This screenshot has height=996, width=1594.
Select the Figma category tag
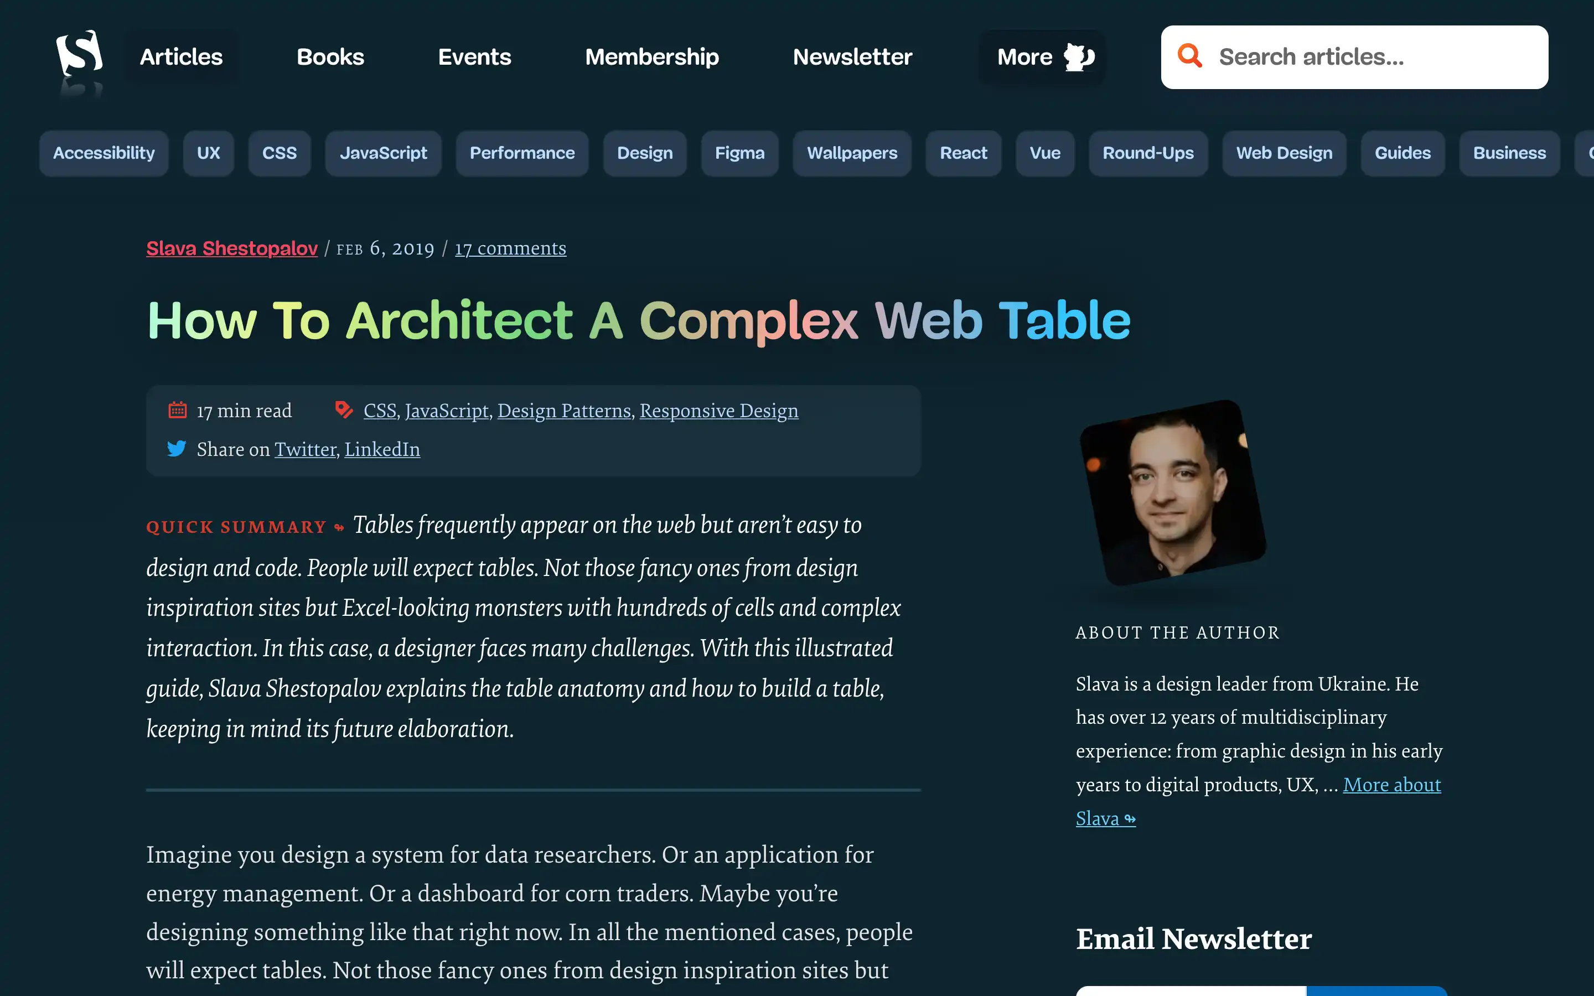(x=739, y=153)
